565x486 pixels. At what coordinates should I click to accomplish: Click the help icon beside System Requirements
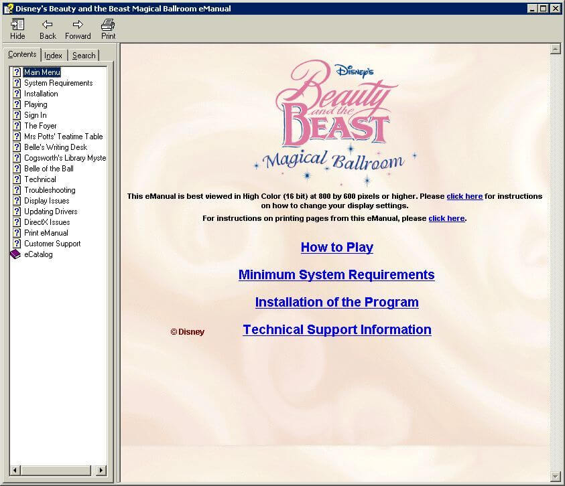point(17,83)
